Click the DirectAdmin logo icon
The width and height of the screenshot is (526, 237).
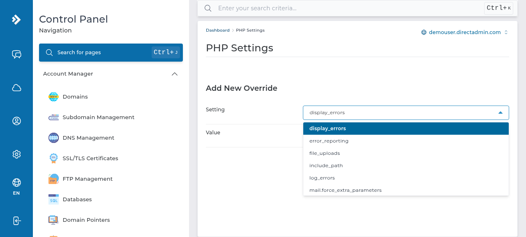click(x=16, y=20)
